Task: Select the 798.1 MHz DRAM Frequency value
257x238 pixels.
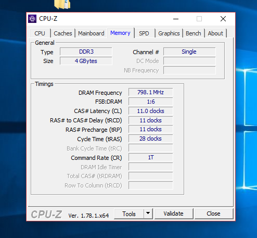Action: click(x=151, y=92)
